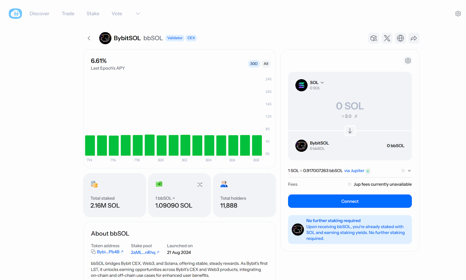The image size is (466, 280).
Task: Open the SOL token dropdown
Action: coord(317,82)
